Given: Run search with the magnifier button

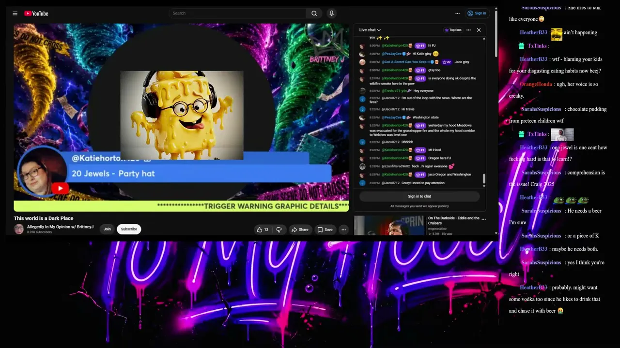Looking at the screenshot, I should click(314, 14).
